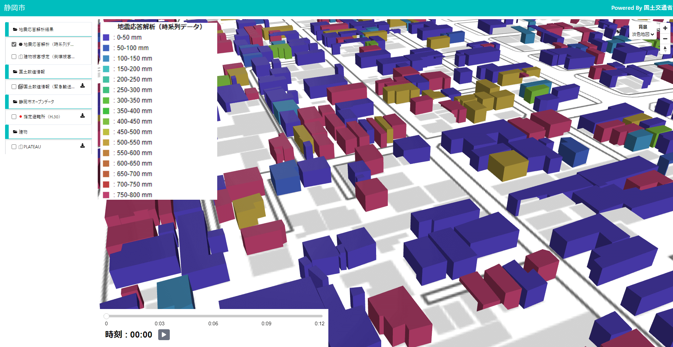
Task: Jump timeline to the 0:03 mark
Action: (159, 323)
